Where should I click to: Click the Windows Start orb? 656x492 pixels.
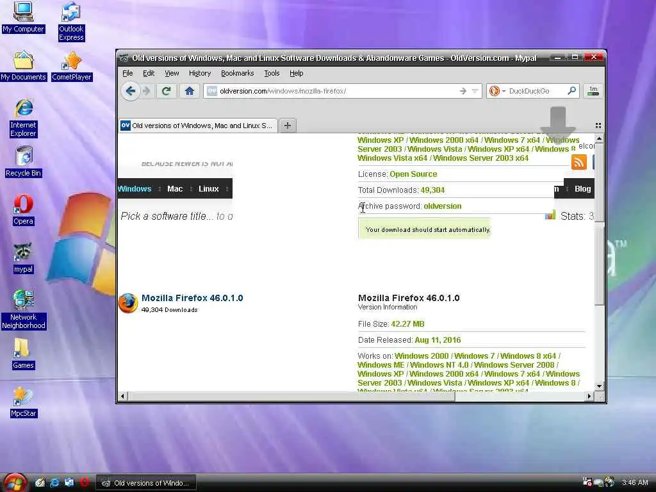point(15,482)
